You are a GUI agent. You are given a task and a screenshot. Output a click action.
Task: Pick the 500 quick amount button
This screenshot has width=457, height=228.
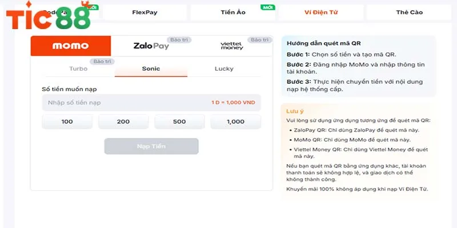tap(179, 122)
